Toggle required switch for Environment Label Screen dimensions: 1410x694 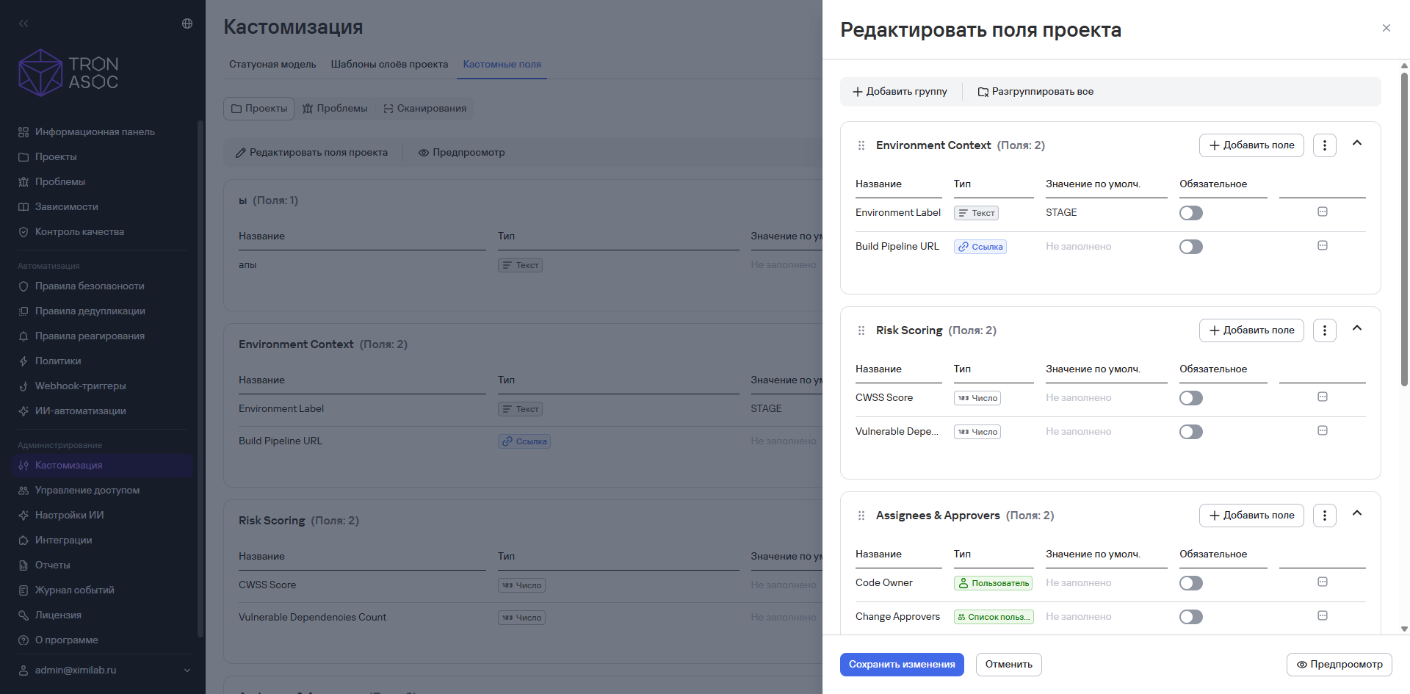[x=1191, y=213]
